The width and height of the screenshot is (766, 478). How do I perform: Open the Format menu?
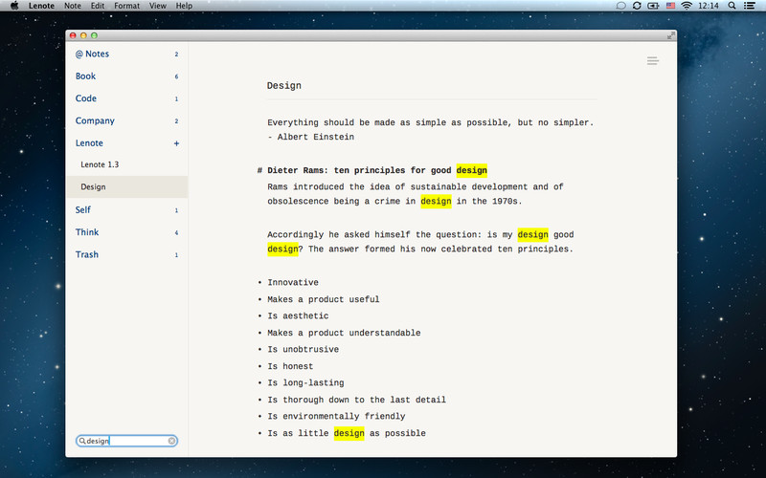(127, 6)
